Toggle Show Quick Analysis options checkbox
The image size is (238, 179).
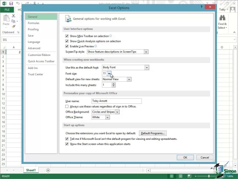point(67,41)
